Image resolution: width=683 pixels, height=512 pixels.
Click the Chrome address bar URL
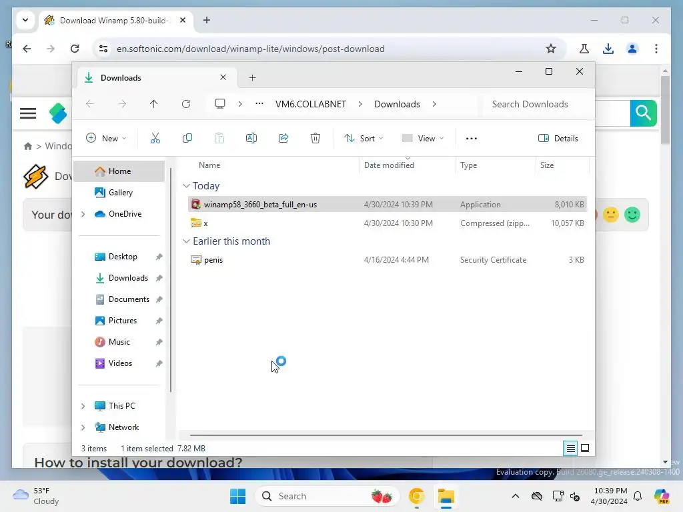251,49
